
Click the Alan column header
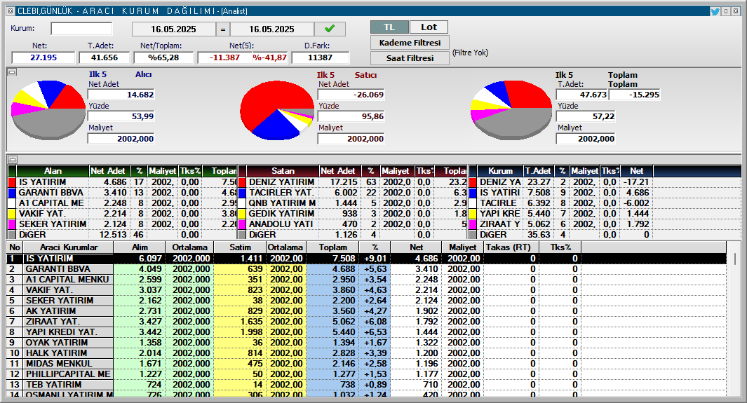[53, 171]
